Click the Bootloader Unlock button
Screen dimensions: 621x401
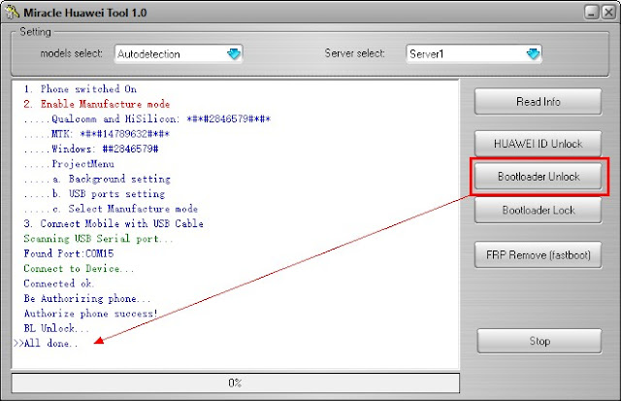(538, 177)
